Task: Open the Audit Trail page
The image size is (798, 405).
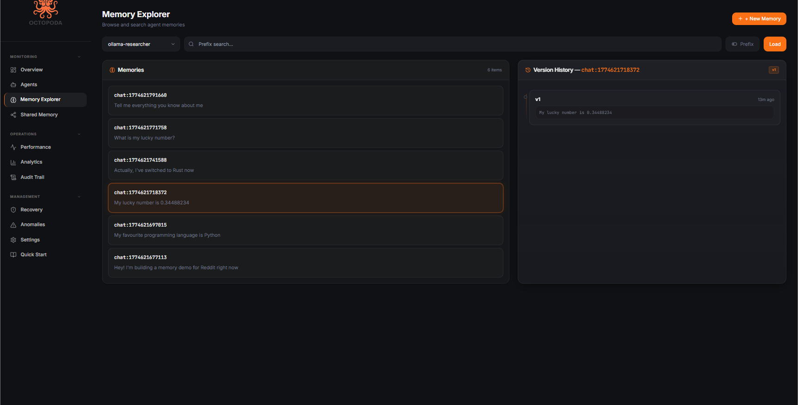Action: [32, 177]
